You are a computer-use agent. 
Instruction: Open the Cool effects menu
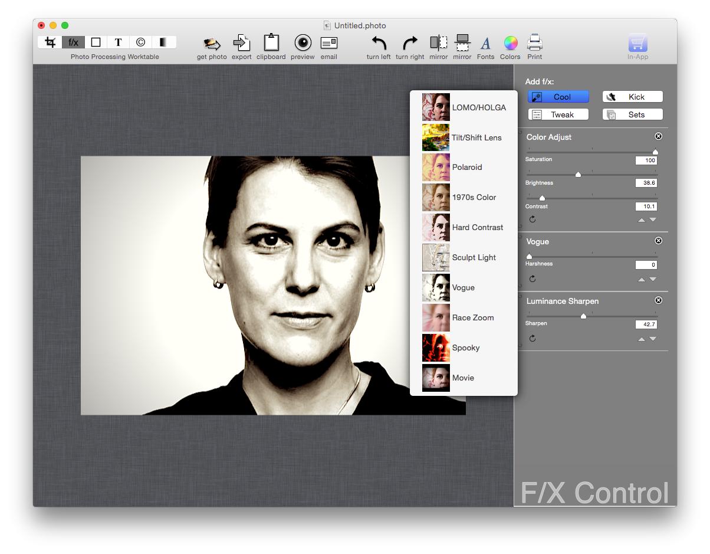(558, 97)
